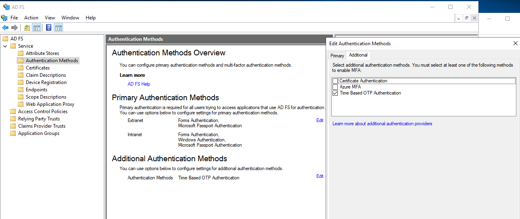The image size is (520, 219).
Task: Click the Up One Level folder icon
Action: click(x=27, y=27)
